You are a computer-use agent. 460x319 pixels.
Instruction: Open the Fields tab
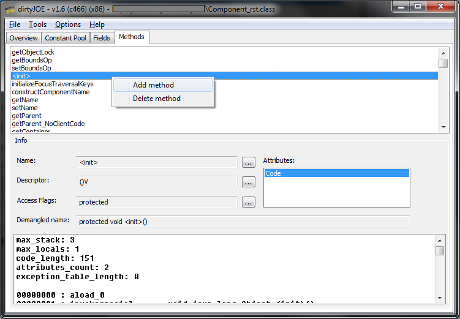102,38
